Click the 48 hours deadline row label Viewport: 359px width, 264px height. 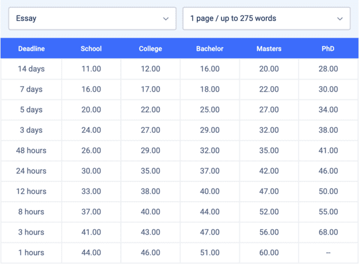(x=31, y=150)
